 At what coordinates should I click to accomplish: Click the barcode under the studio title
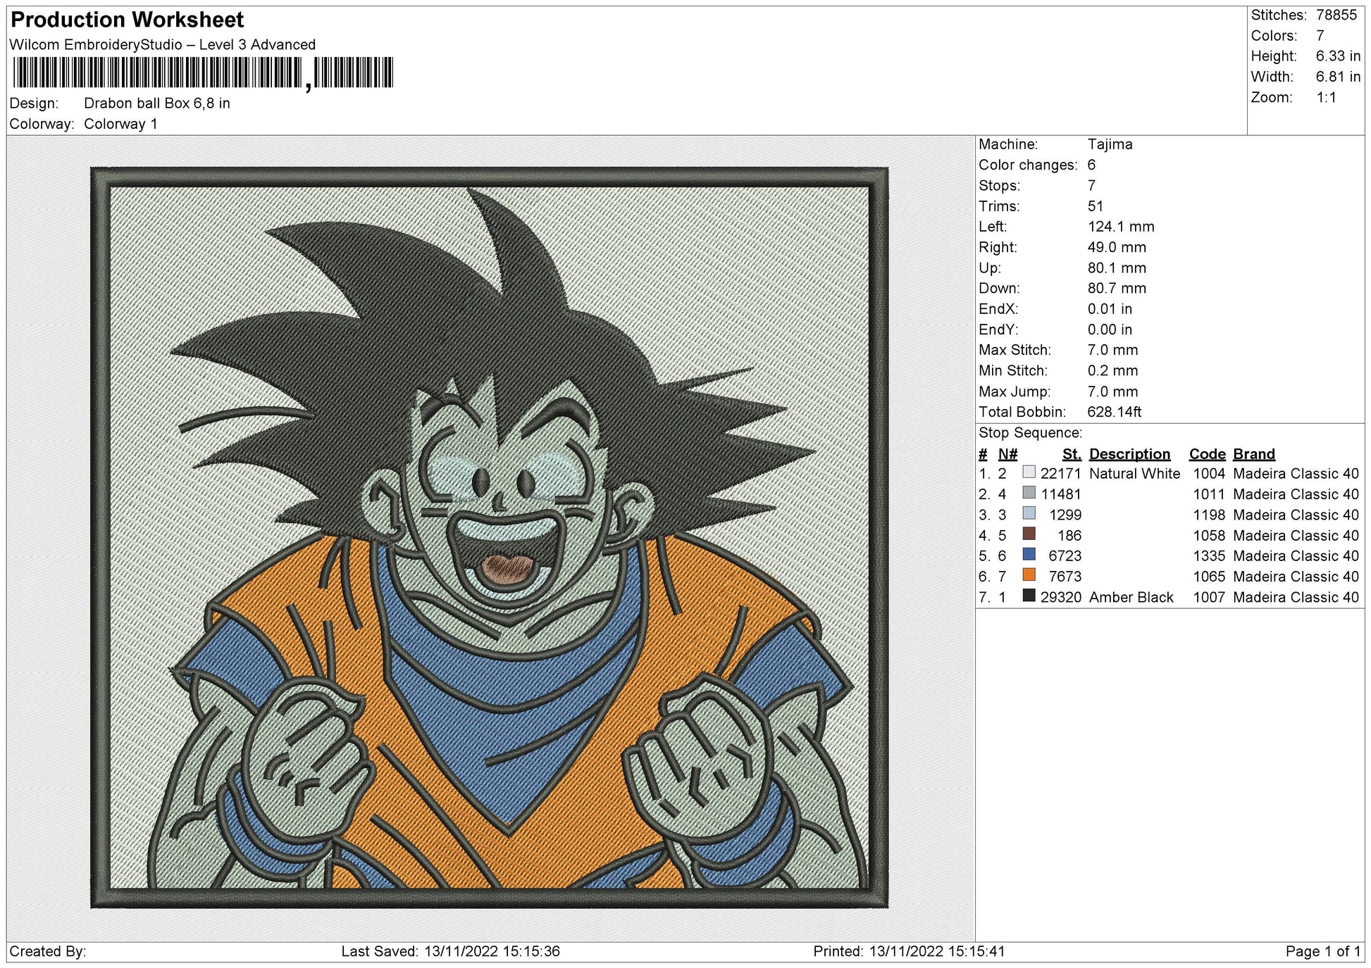(x=203, y=73)
